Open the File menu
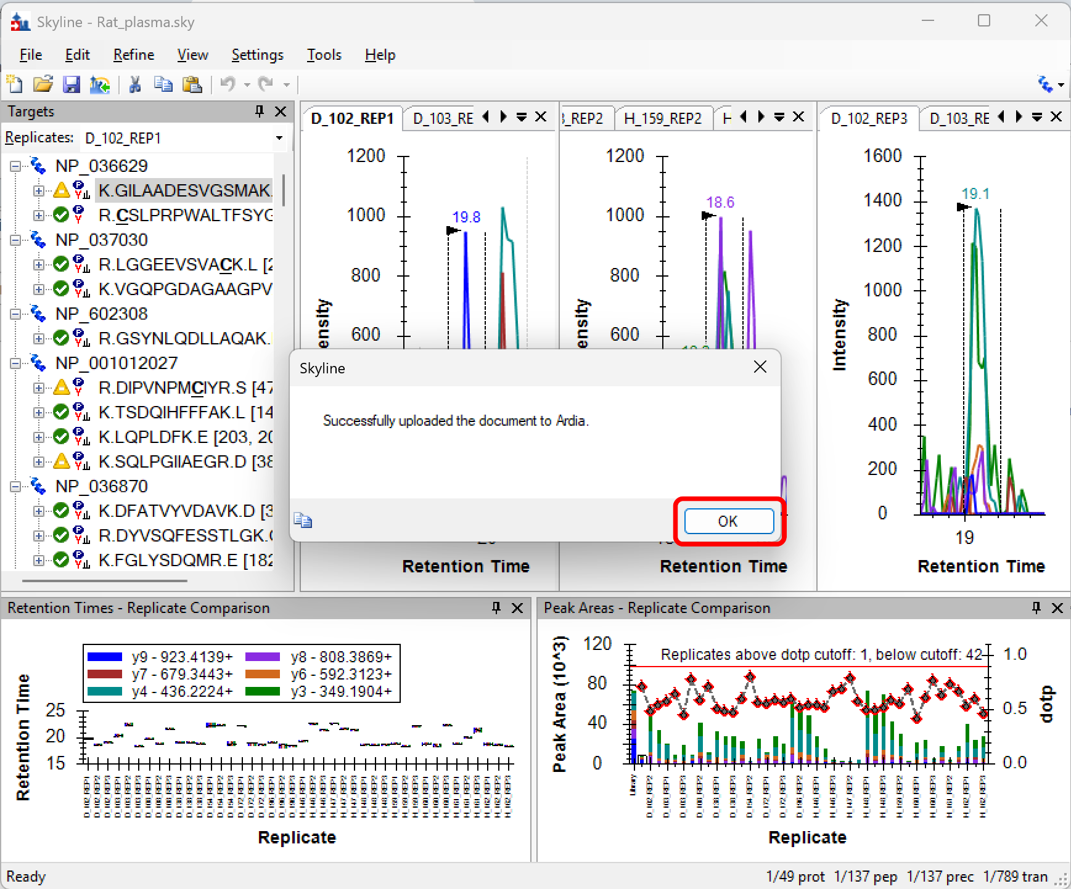 pos(31,55)
